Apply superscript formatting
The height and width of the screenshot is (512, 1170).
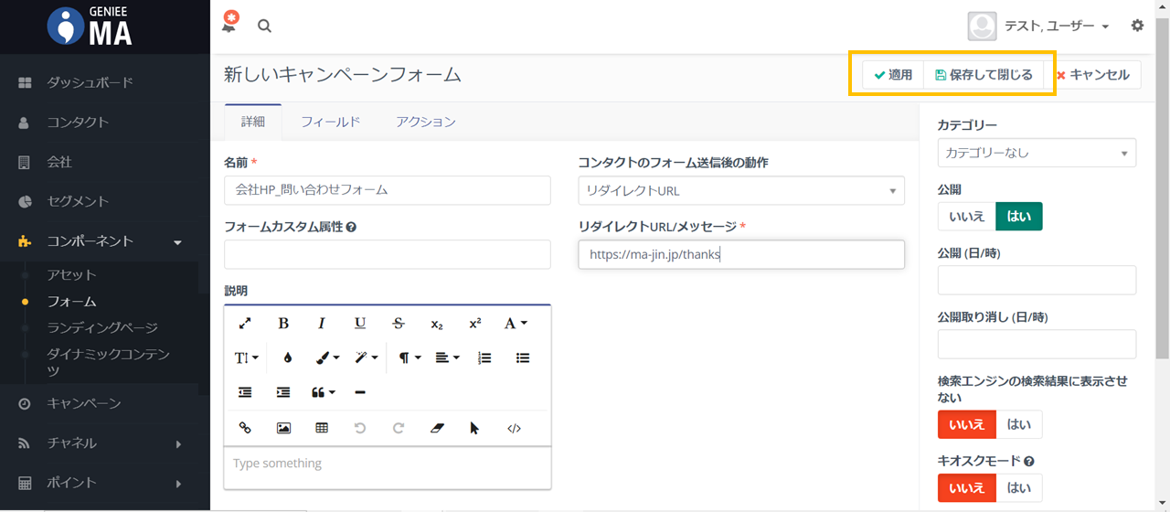[x=475, y=323]
